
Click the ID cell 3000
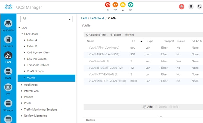pos(134,81)
